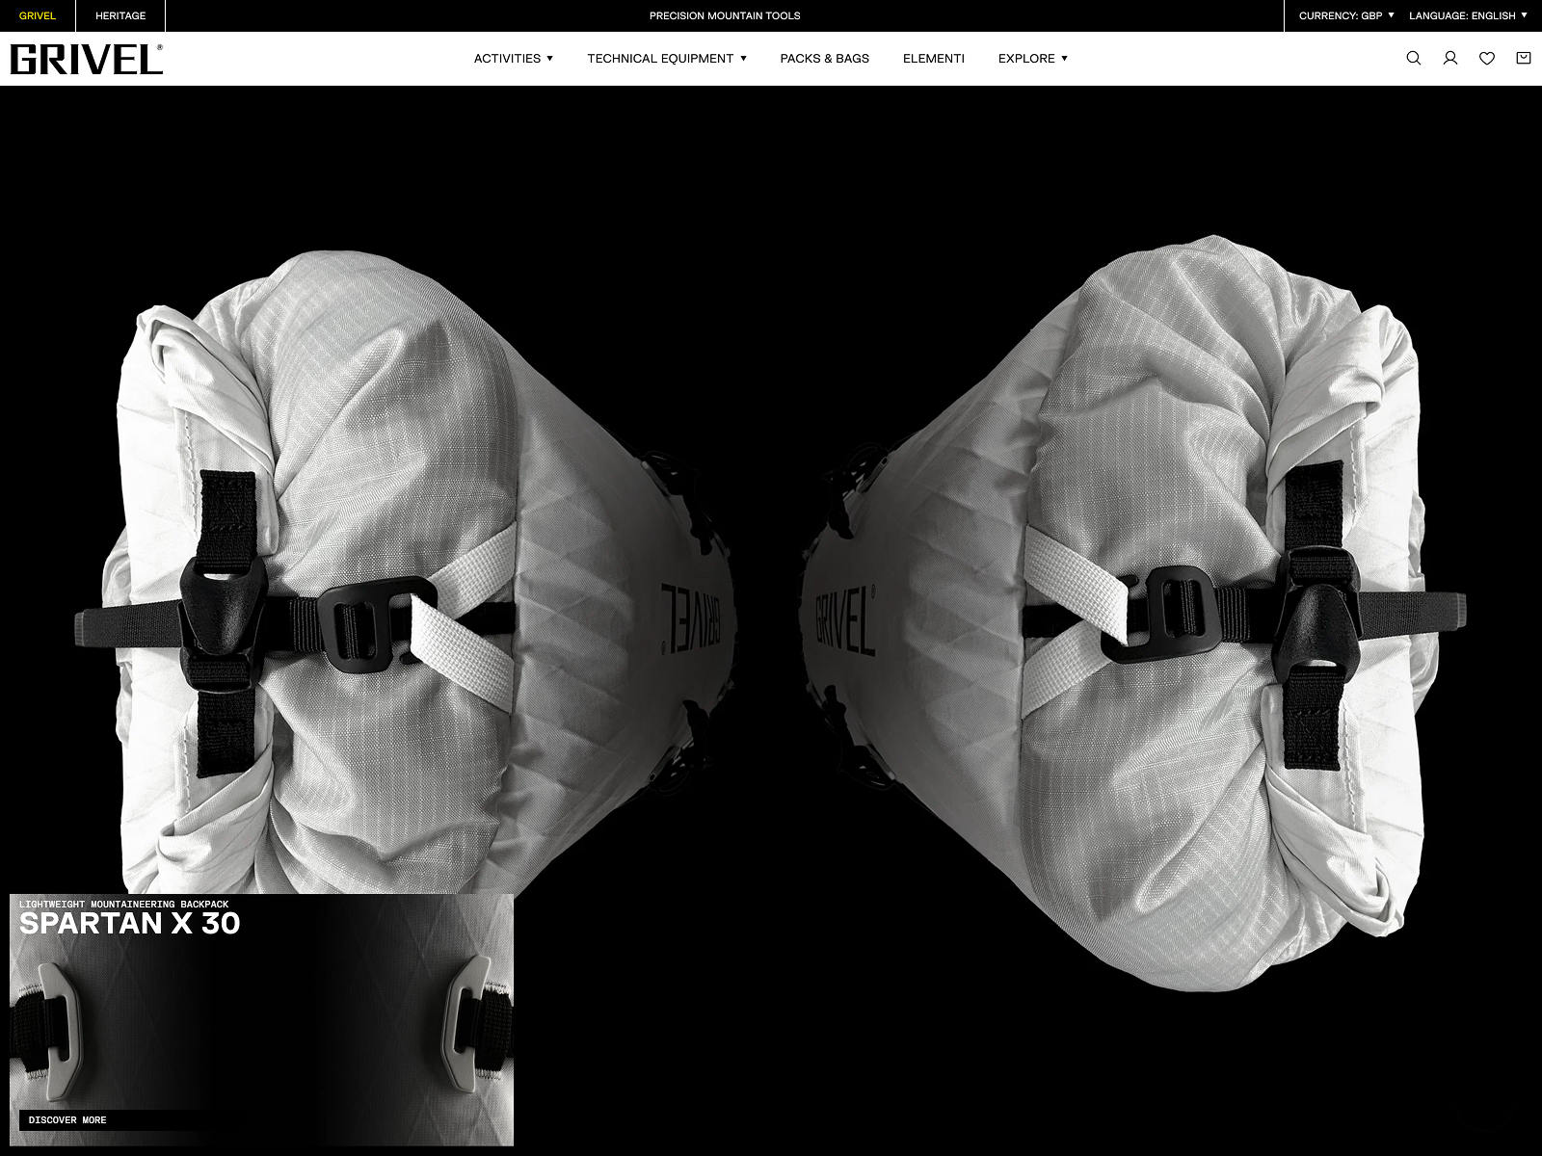Screen dimensions: 1542x1156
Task: Open Packs & Bags menu item
Action: [x=825, y=59]
